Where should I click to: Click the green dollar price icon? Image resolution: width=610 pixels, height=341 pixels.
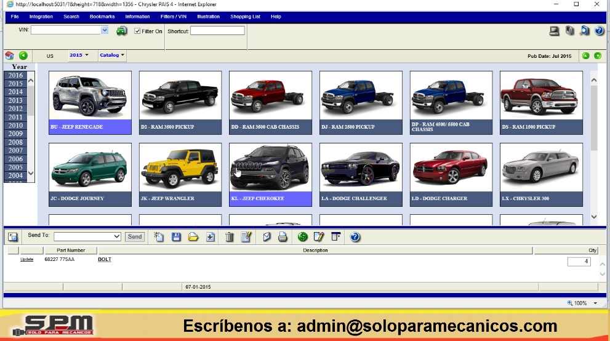(x=303, y=237)
